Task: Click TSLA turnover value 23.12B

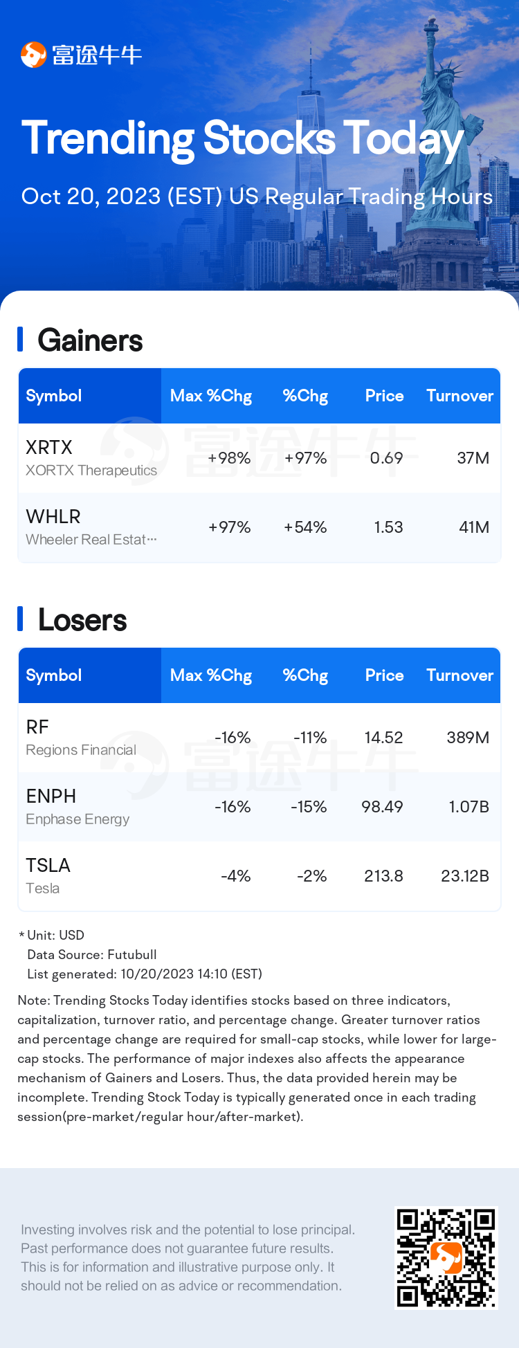Action: [465, 876]
